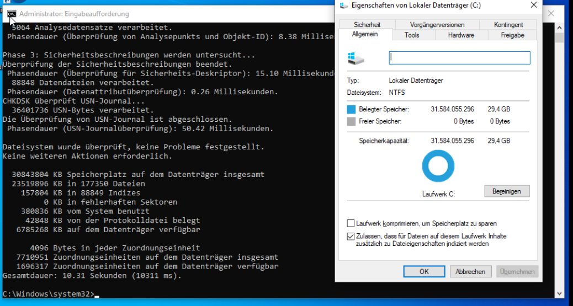This screenshot has width=573, height=306.
Task: Uncheck the Zulassen file indexing checkbox
Action: 351,237
